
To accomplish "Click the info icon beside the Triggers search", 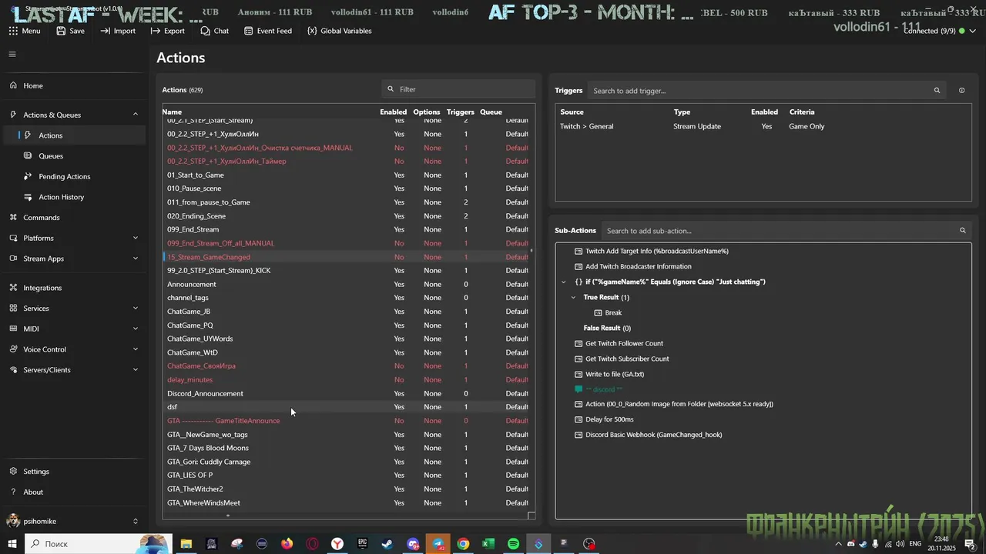I will pos(961,91).
